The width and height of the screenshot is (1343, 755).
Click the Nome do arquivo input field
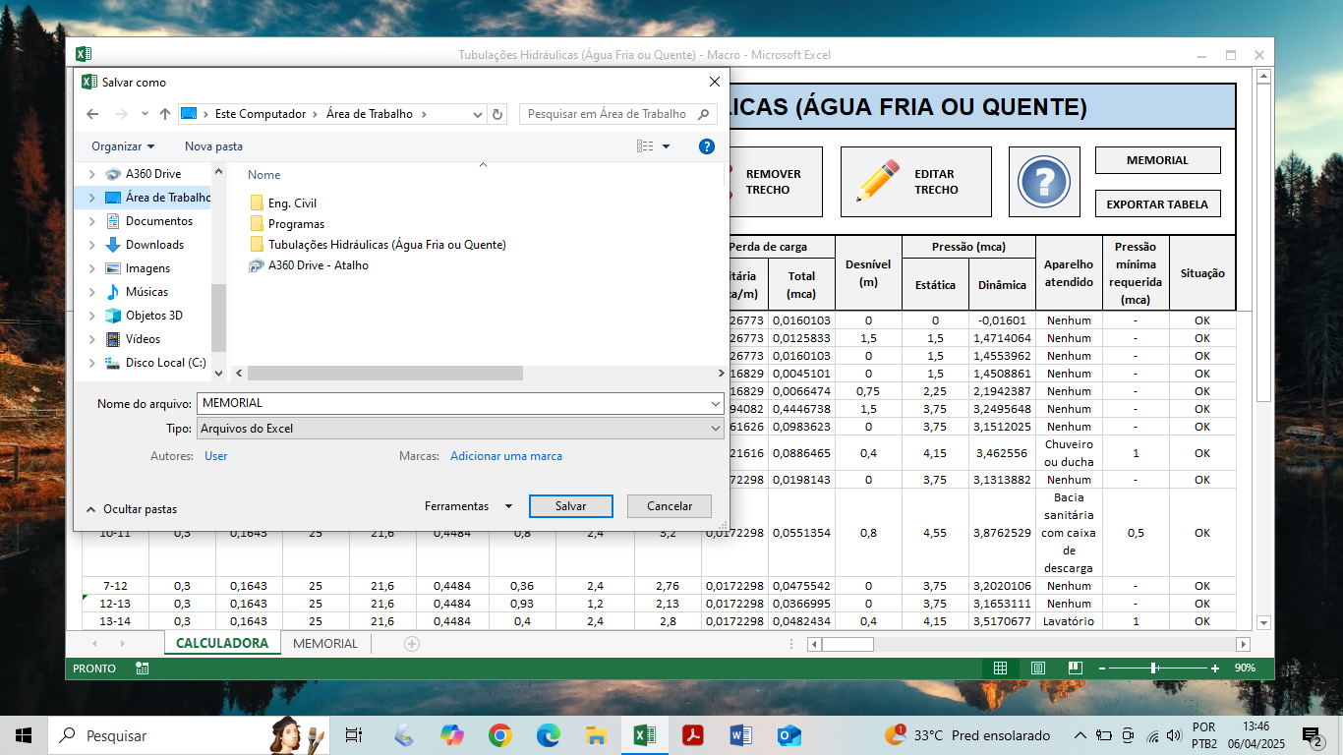[452, 403]
